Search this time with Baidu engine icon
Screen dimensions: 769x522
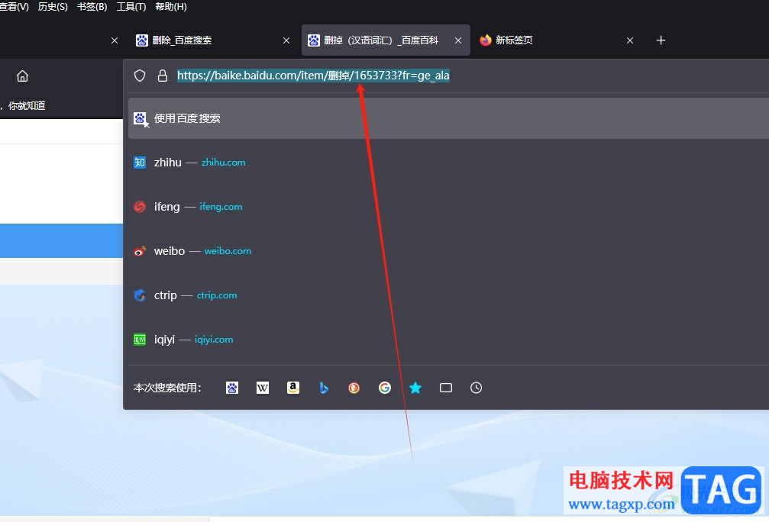click(232, 388)
